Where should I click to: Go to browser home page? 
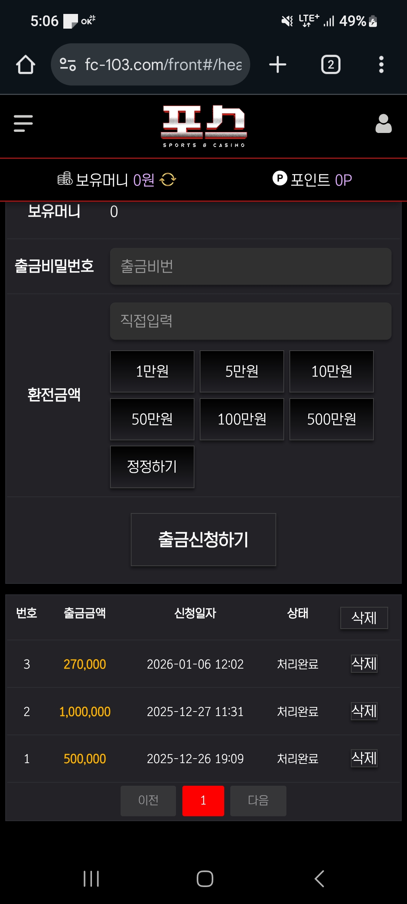(26, 64)
